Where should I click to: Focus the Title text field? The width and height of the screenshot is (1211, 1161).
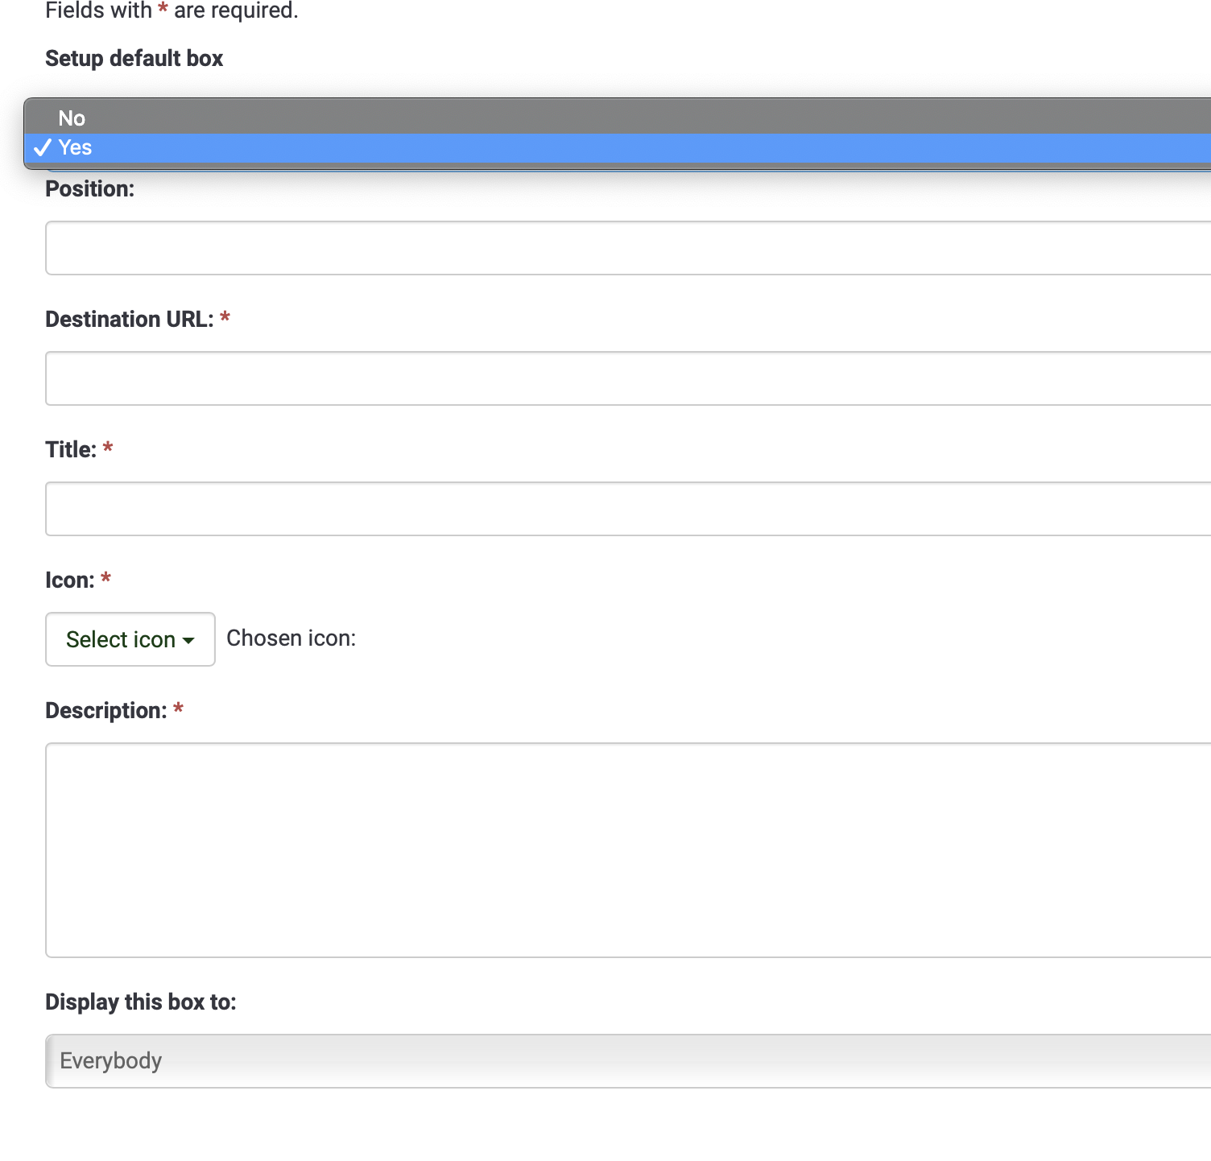[628, 509]
